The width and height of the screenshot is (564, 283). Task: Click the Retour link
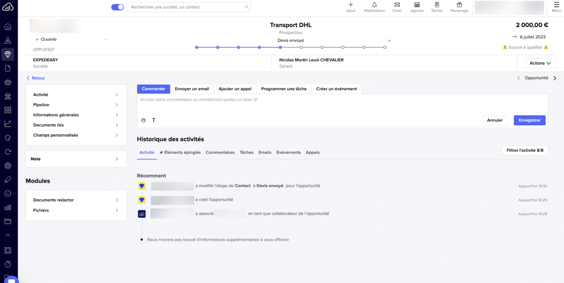(x=36, y=78)
